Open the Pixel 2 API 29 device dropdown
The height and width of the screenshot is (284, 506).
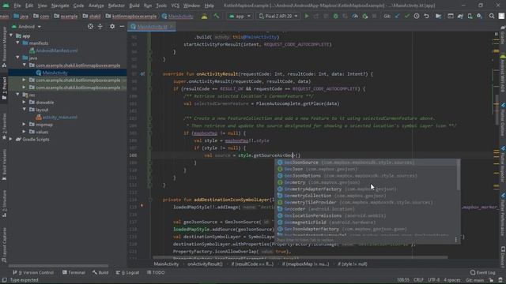click(x=278, y=16)
